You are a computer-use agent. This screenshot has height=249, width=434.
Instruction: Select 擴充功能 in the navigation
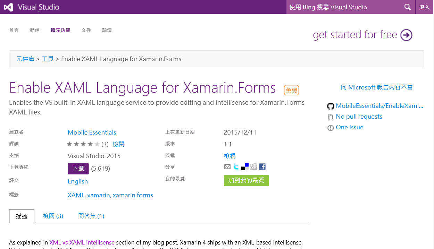60,30
